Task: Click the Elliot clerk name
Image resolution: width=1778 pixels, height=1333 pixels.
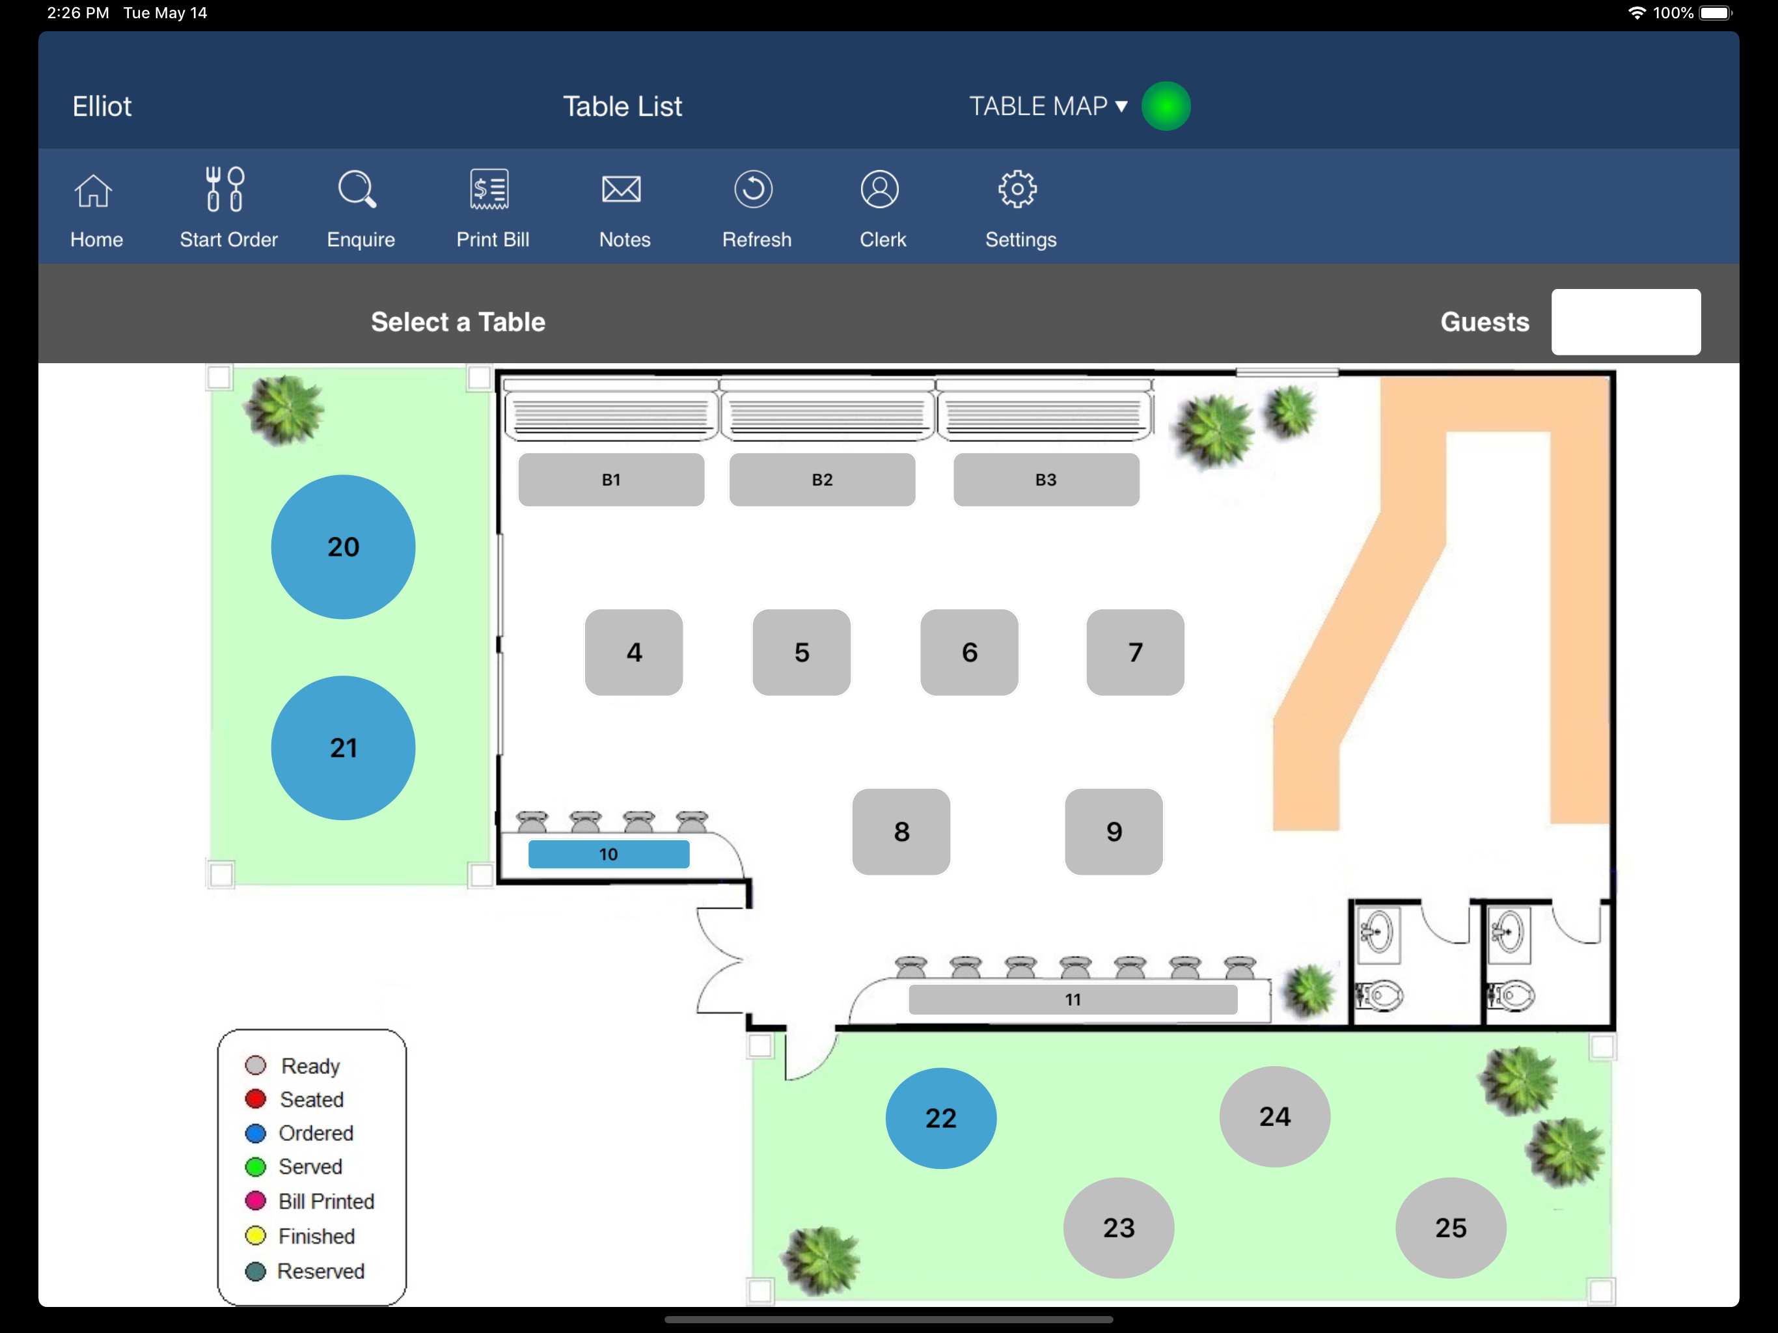Action: pyautogui.click(x=102, y=106)
